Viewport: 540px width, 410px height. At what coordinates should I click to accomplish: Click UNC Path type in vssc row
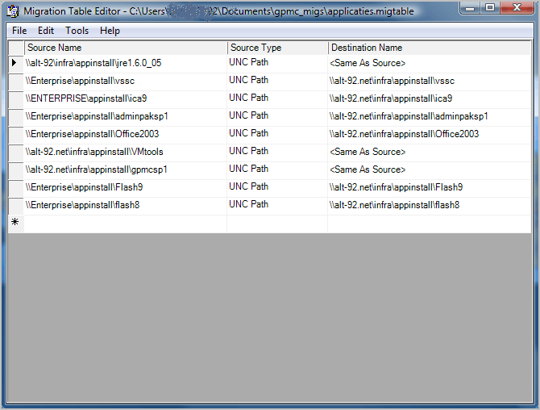point(277,82)
